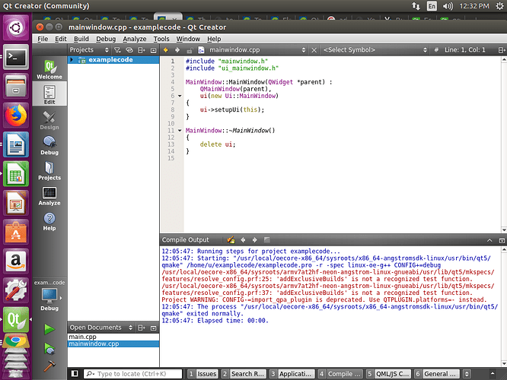Viewport: 507px width, 380px height.
Task: Open the Build menu
Action: click(x=81, y=39)
